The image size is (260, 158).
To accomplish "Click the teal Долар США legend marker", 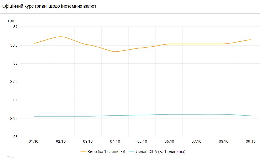I will pyautogui.click(x=132, y=151).
